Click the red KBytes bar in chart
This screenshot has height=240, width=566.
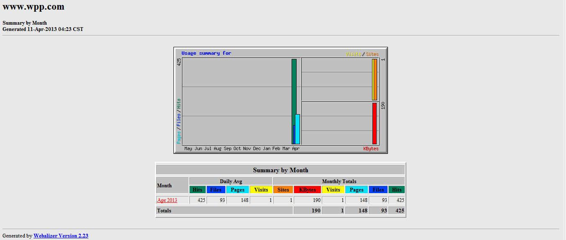coord(375,123)
